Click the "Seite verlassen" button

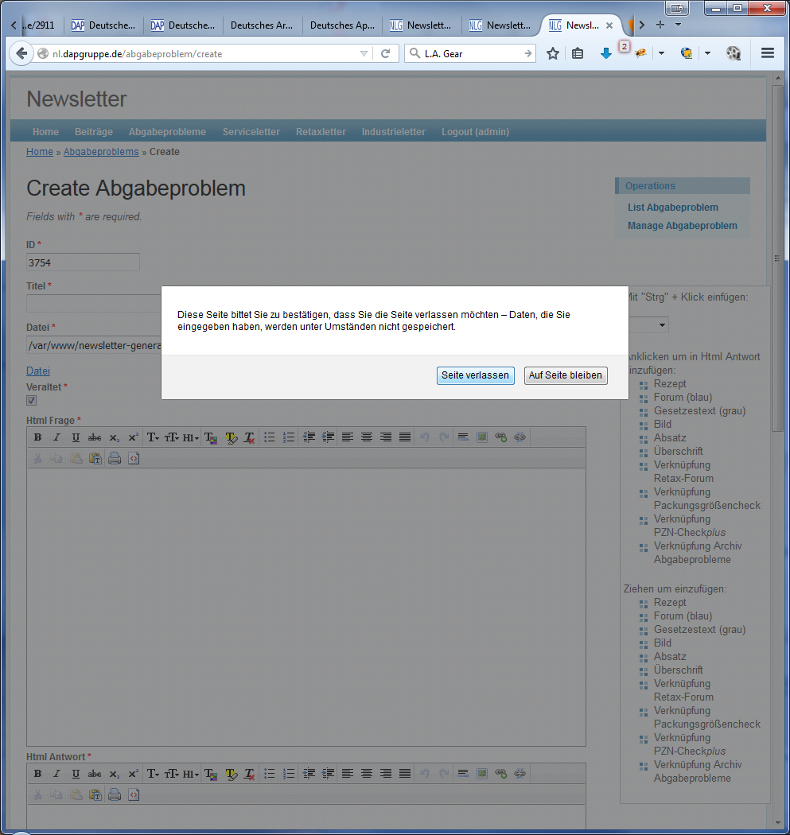tap(475, 375)
